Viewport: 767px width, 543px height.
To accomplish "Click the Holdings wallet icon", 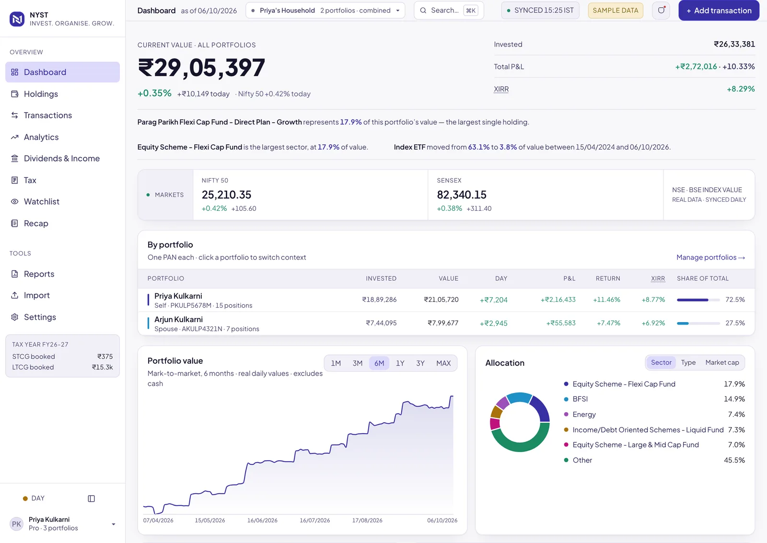I will [15, 94].
